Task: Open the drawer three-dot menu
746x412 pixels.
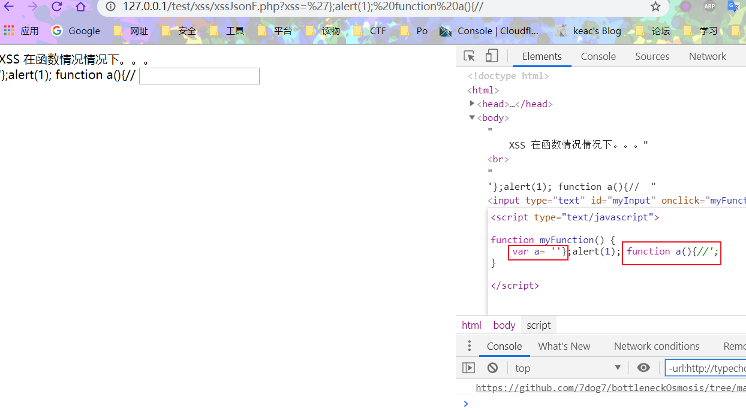Action: click(470, 346)
